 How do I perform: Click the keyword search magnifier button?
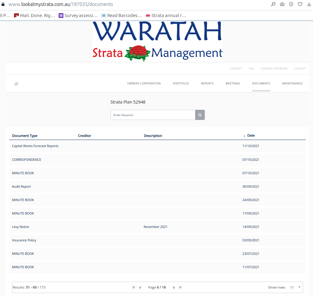[x=200, y=115]
